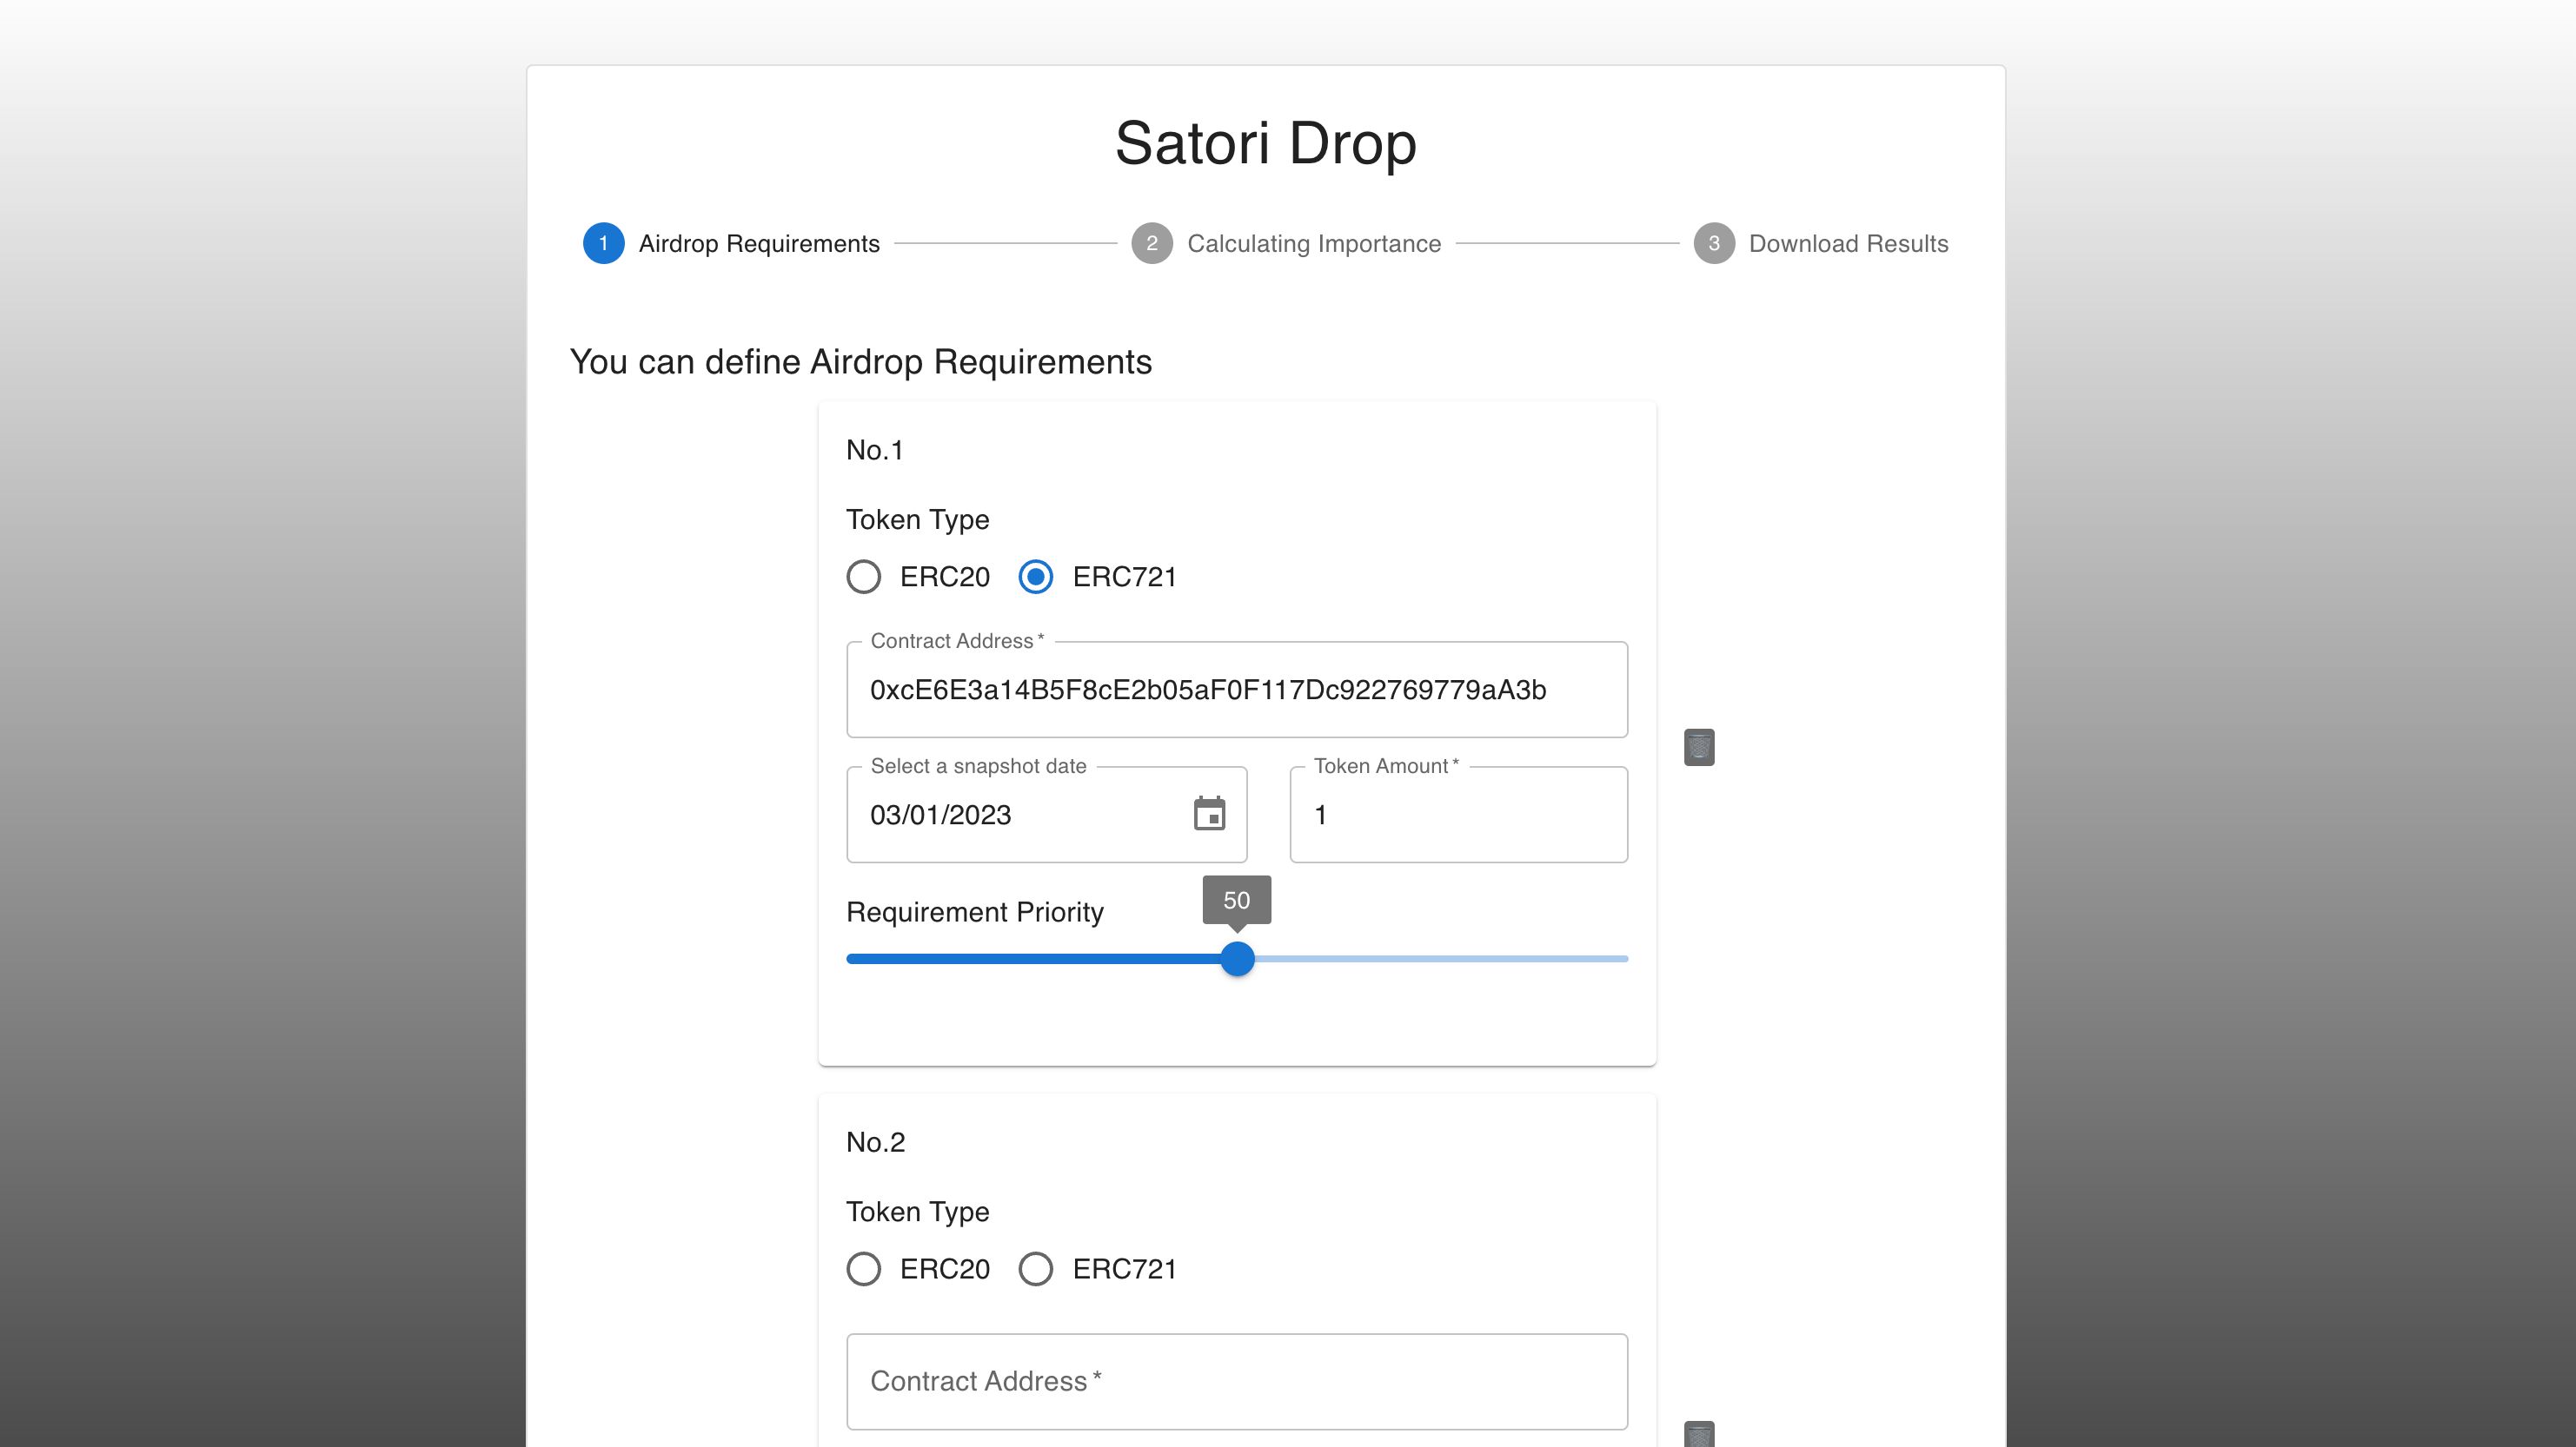Toggle ERC20 radio button for No.2
The height and width of the screenshot is (1447, 2576).
(x=865, y=1268)
